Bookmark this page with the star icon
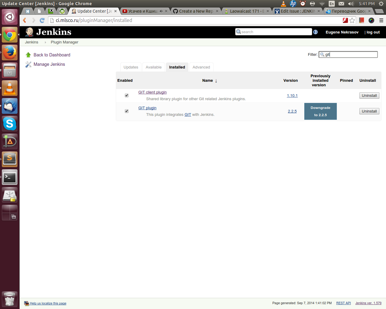Image resolution: width=386 pixels, height=309 pixels. pyautogui.click(x=352, y=20)
